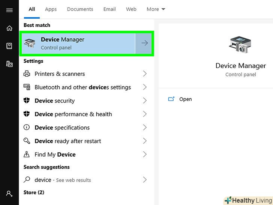Expand Find My Device chevron
Viewport: 273px width, 205px height.
pos(145,154)
